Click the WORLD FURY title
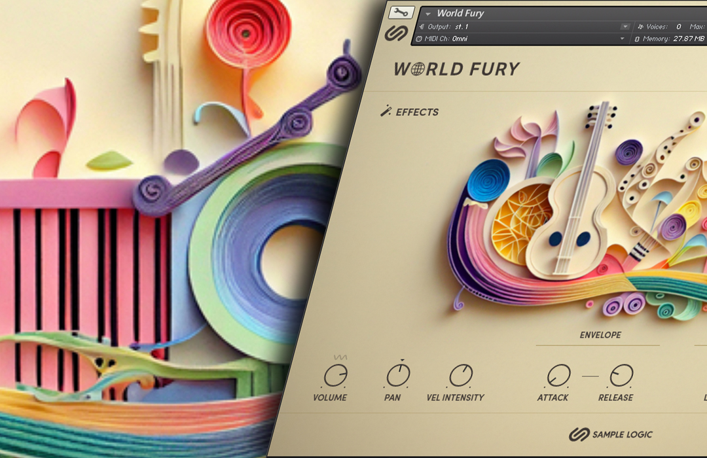 tap(456, 69)
